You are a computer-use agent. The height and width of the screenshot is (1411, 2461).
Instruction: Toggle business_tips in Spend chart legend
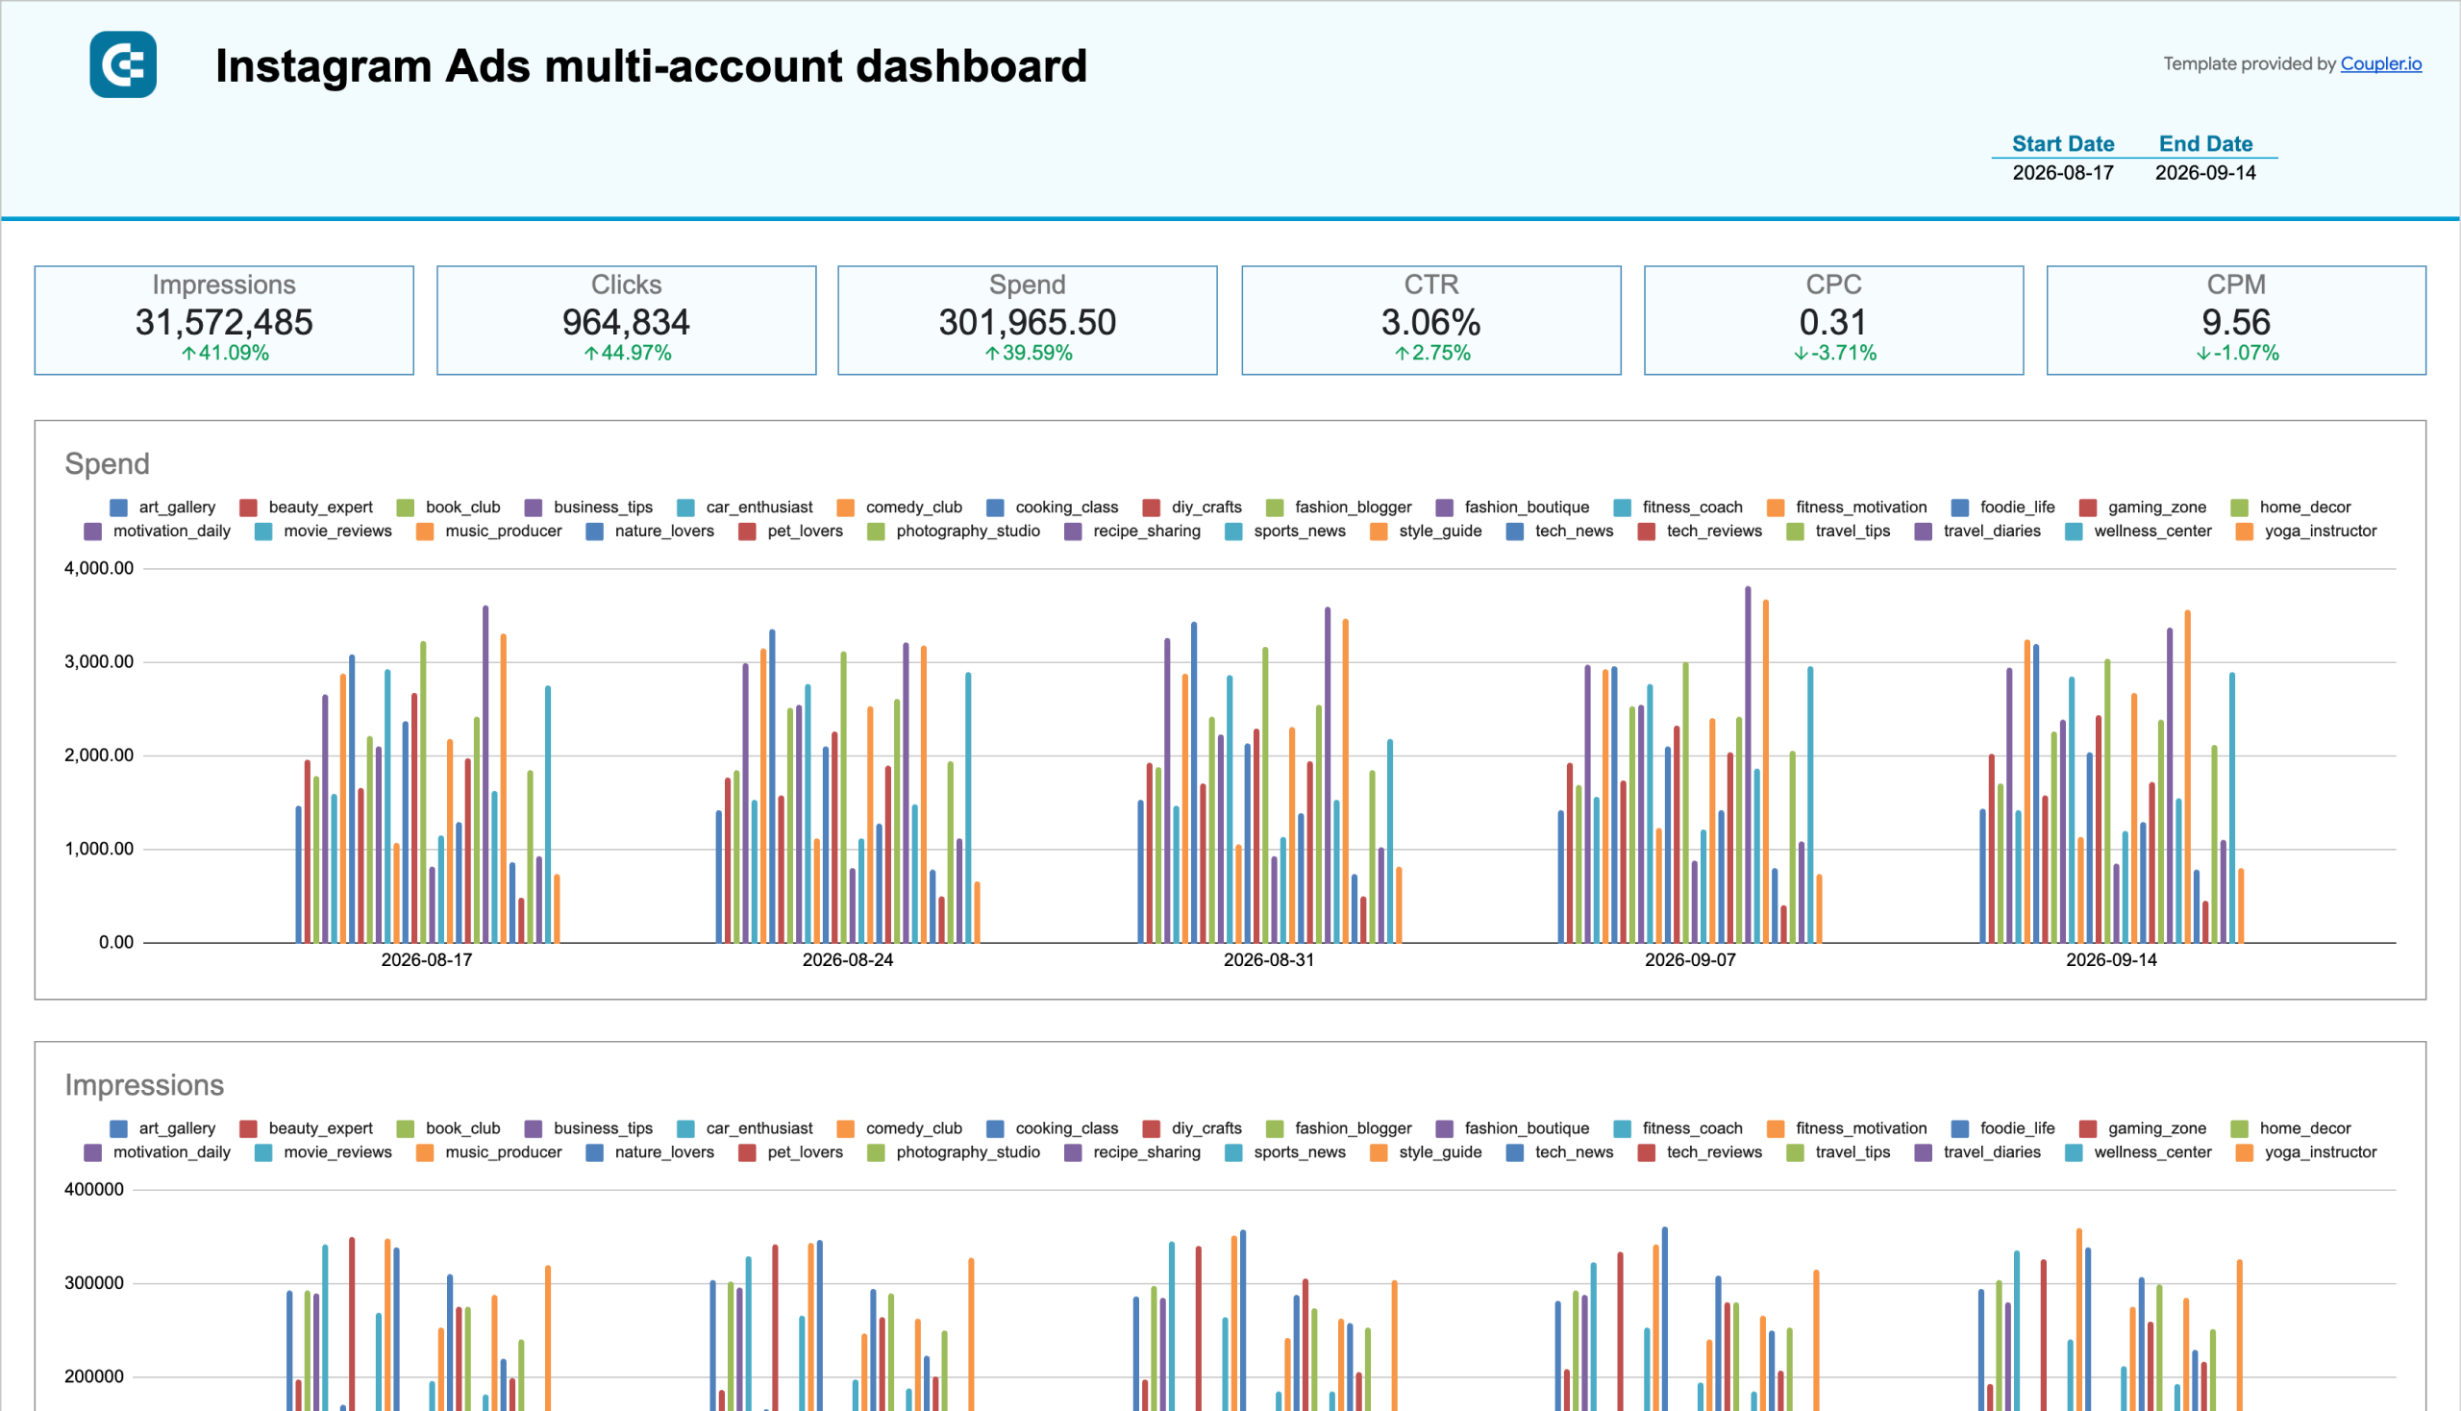tap(588, 507)
